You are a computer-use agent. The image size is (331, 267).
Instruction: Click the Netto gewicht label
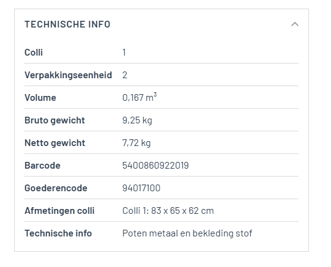click(x=55, y=143)
